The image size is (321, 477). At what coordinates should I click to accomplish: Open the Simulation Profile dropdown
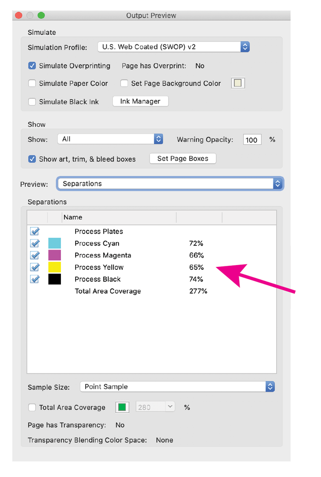tap(173, 47)
